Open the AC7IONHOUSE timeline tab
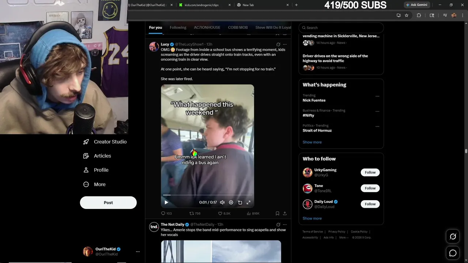This screenshot has height=263, width=468. click(207, 27)
